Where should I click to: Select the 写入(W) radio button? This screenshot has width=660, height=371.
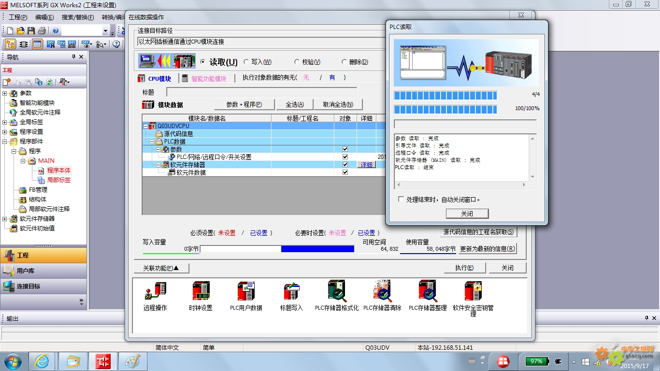coord(246,62)
